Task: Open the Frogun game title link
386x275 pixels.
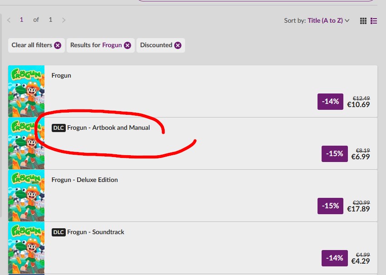Action: click(x=61, y=75)
